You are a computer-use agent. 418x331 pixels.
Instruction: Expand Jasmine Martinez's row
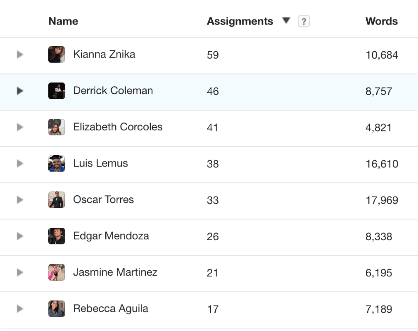20,272
